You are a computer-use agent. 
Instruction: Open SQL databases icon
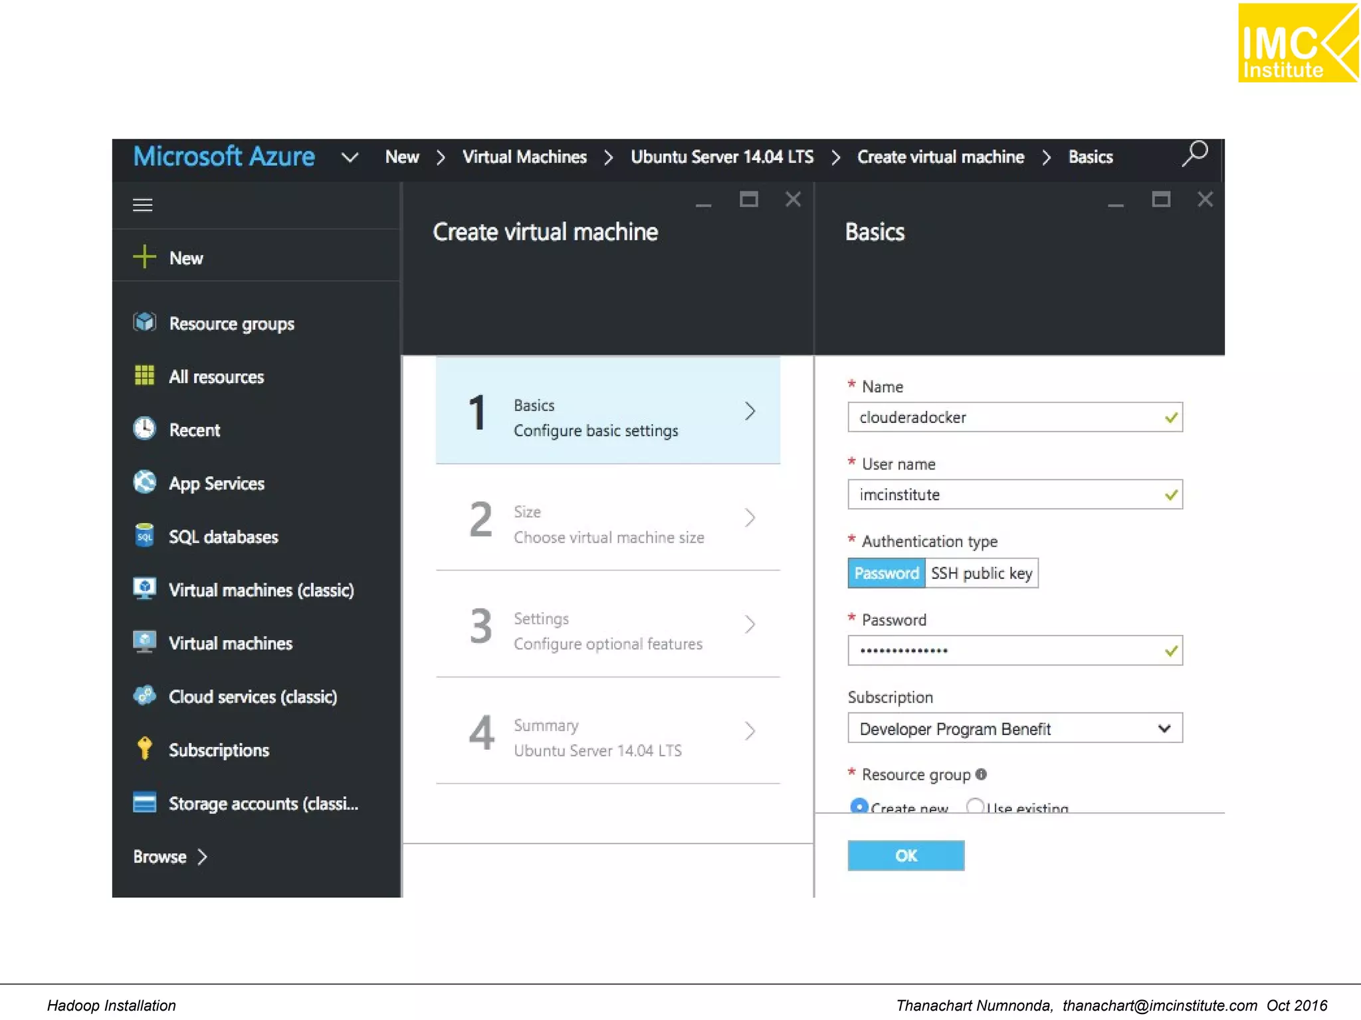pyautogui.click(x=144, y=535)
